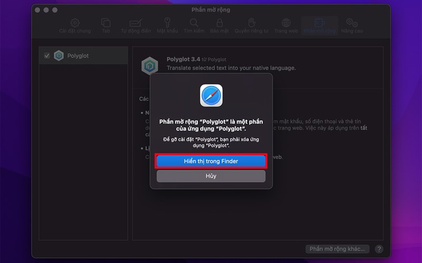Open the Nâng cao preferences tab
The height and width of the screenshot is (263, 422).
352,26
